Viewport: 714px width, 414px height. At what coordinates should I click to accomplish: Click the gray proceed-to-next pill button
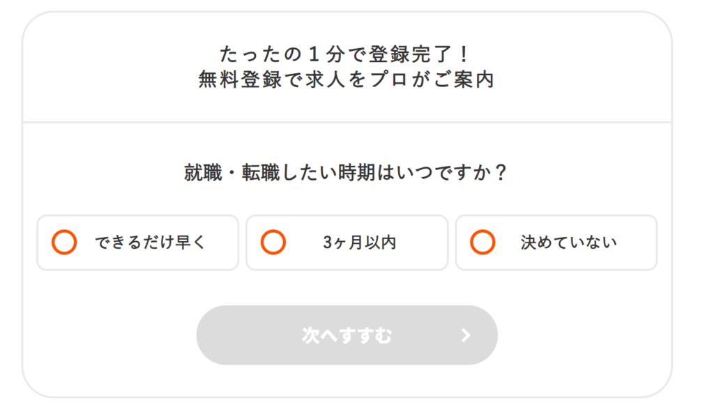click(347, 335)
